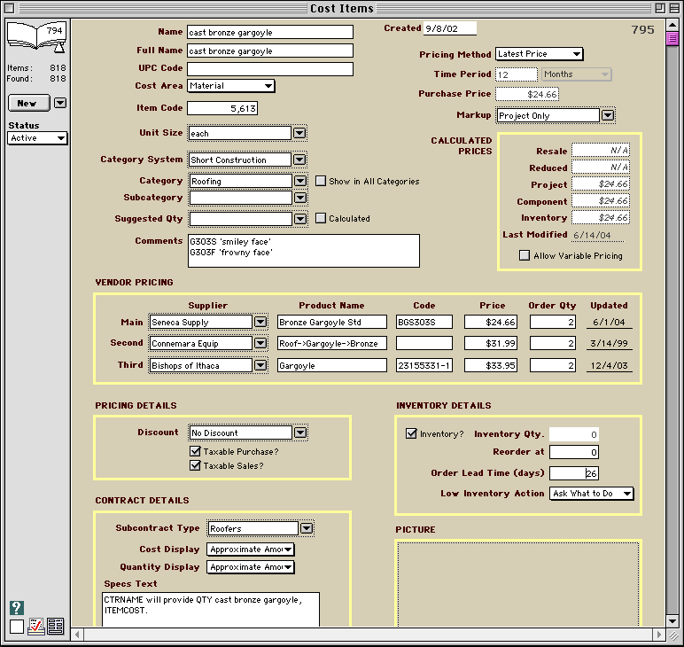Uncheck Taxable Purchase? checkbox
The width and height of the screenshot is (684, 647).
coord(195,451)
